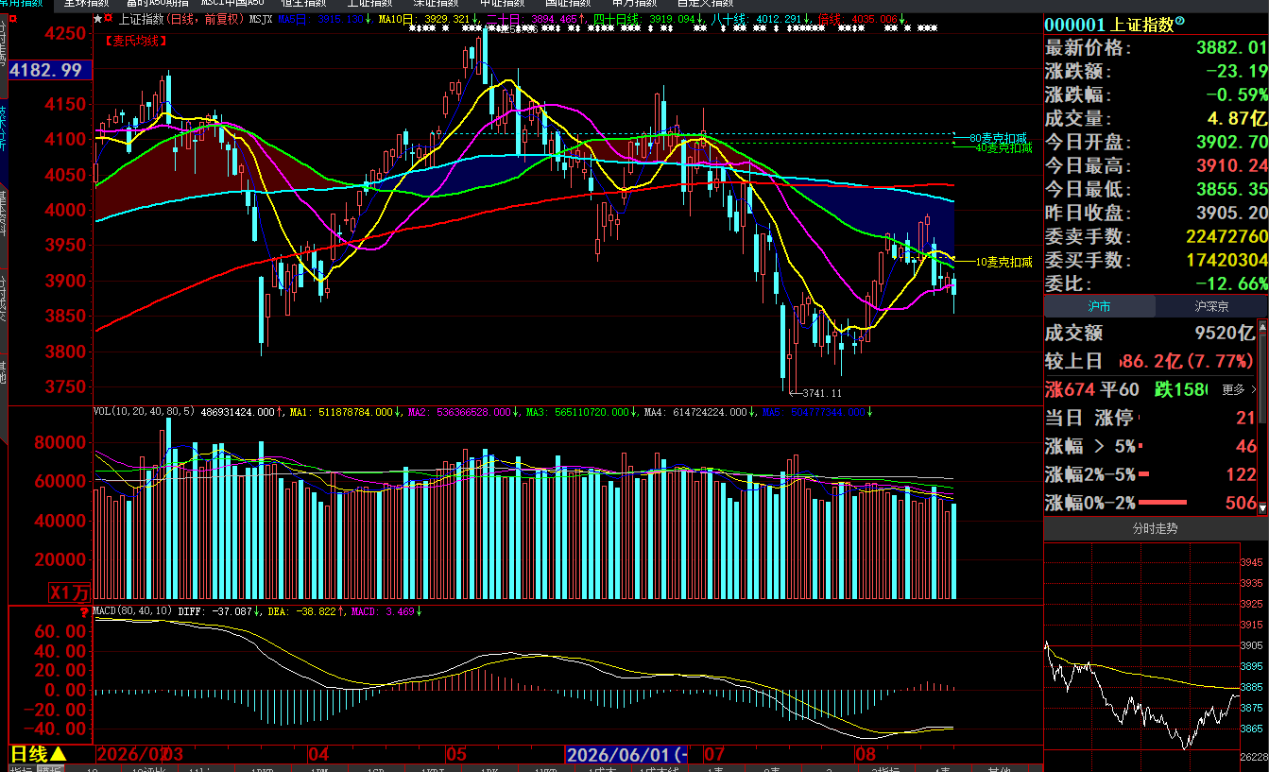The height and width of the screenshot is (772, 1269).
Task: Click the DIFF -37.087 value
Action: coord(214,611)
